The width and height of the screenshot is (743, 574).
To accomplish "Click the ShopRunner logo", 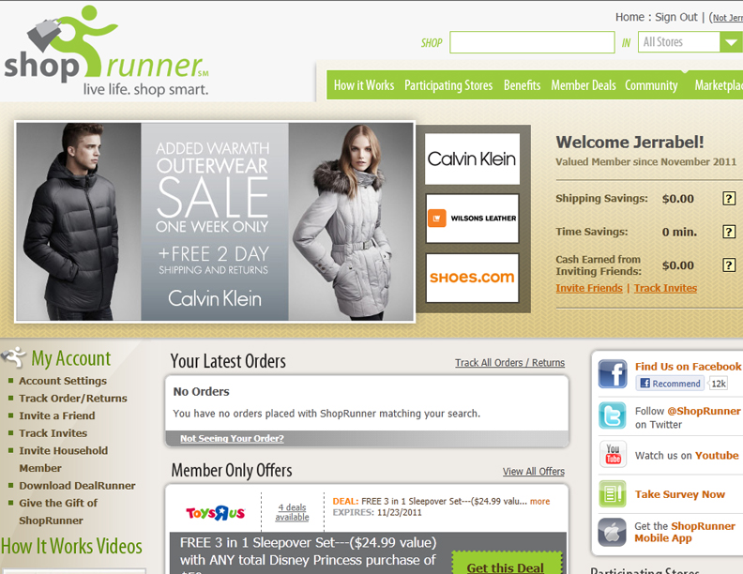I will [x=107, y=51].
